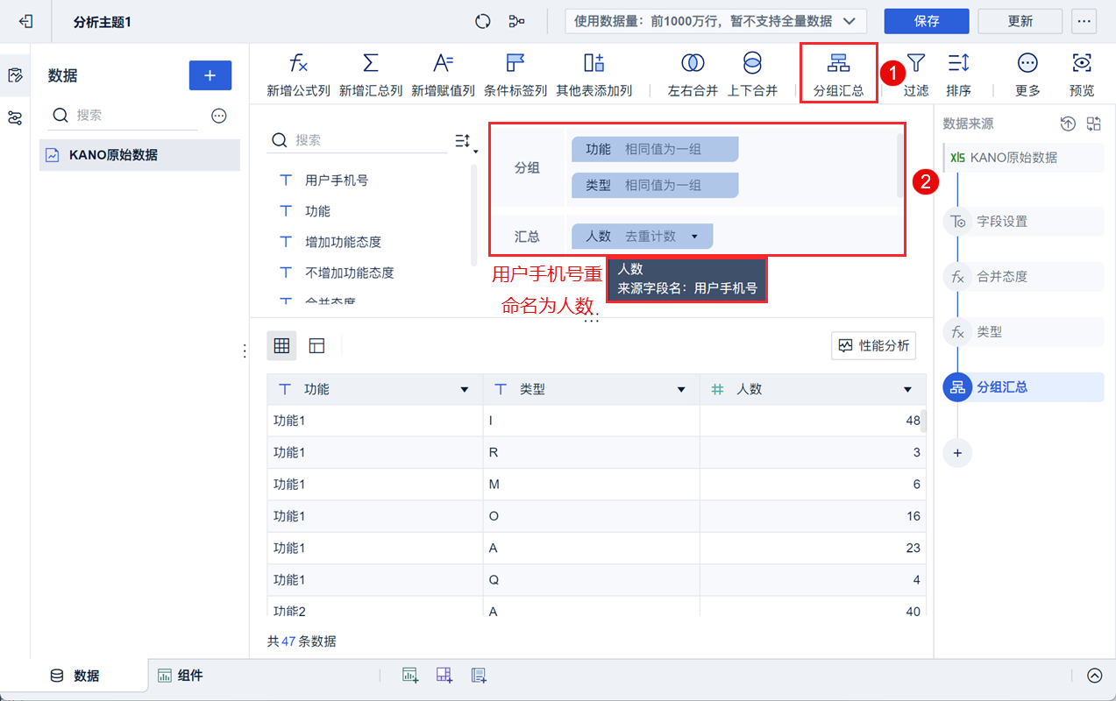Click 其他表添加列 tool

(594, 75)
